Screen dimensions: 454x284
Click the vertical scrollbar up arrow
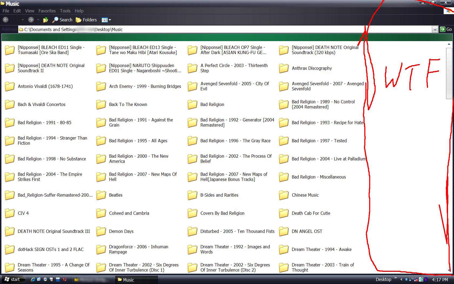(449, 44)
